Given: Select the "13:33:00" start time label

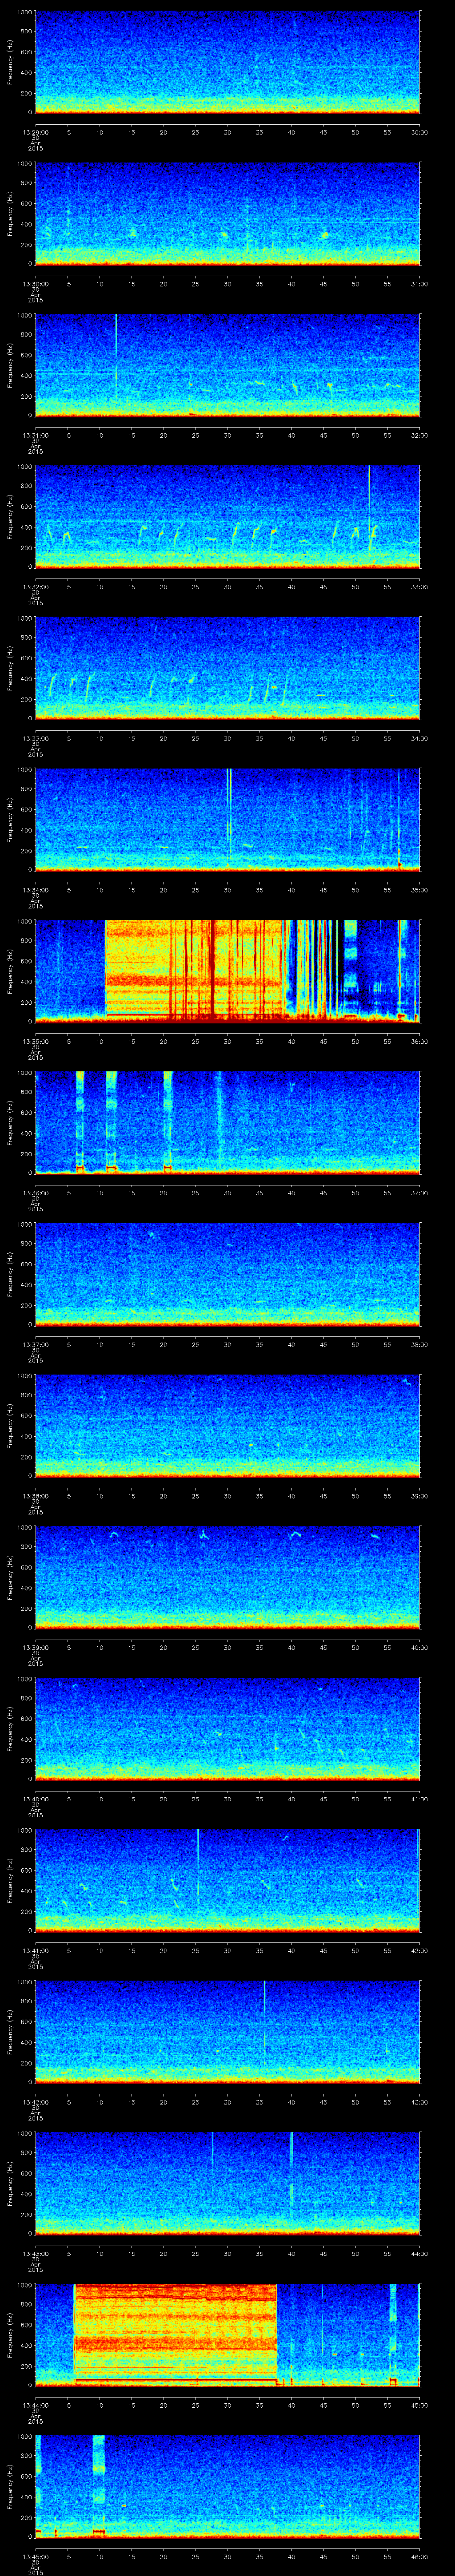Looking at the screenshot, I should click(35, 737).
